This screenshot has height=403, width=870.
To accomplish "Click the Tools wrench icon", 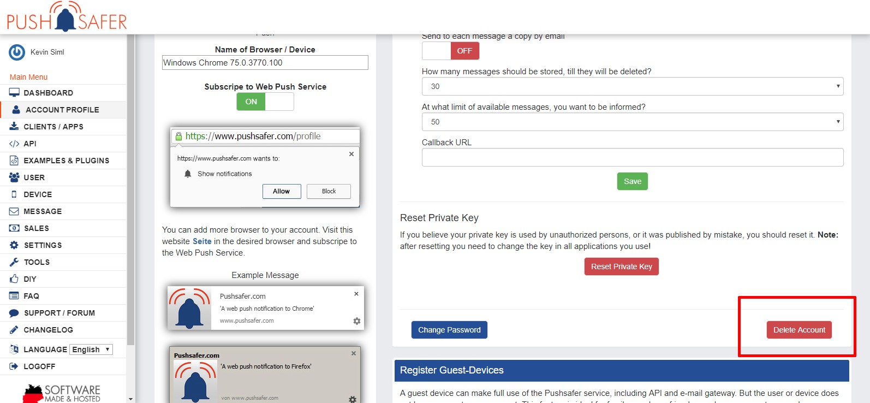I will (14, 262).
